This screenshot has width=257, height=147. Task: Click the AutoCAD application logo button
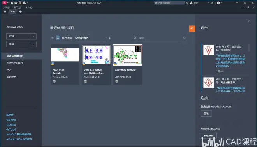[x=5, y=3]
